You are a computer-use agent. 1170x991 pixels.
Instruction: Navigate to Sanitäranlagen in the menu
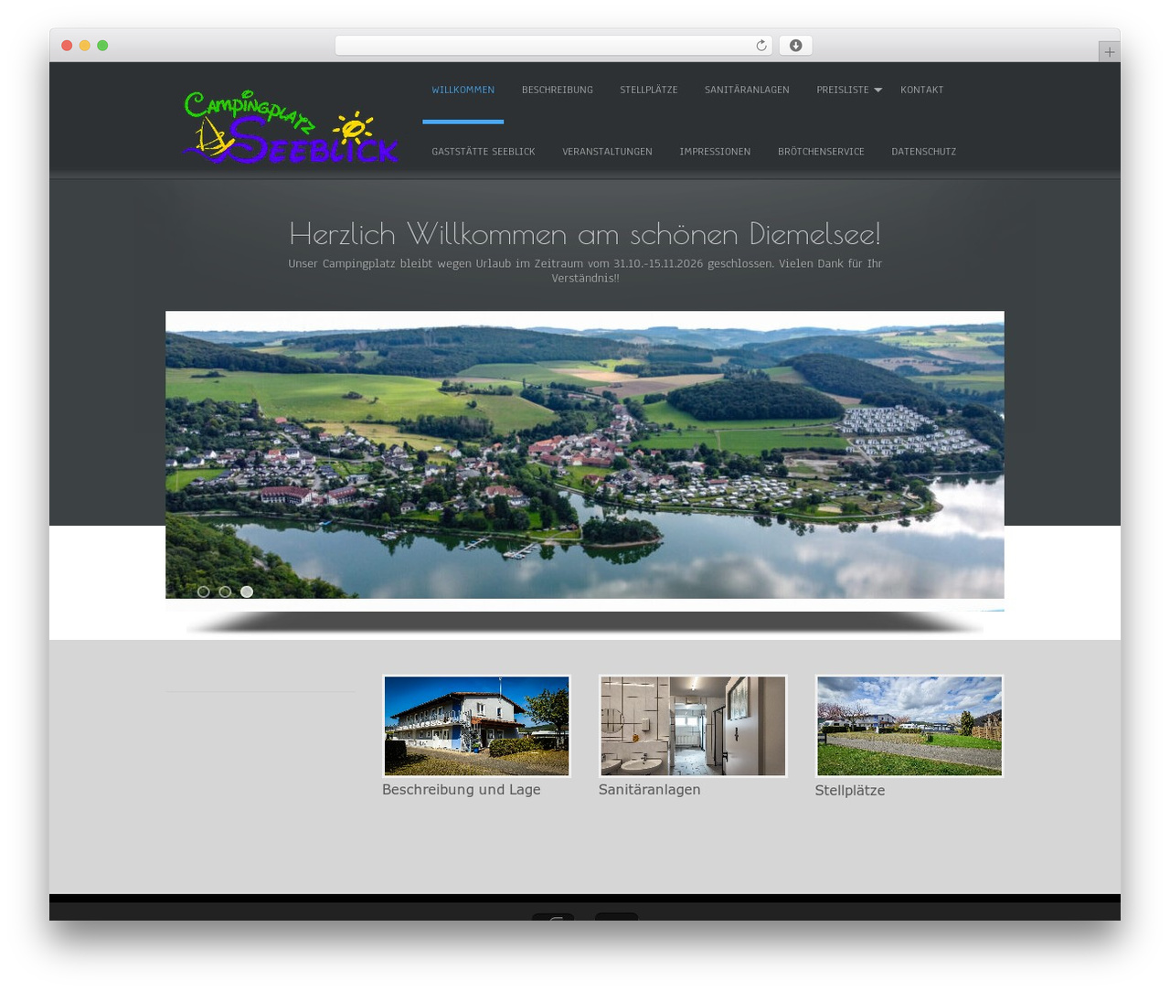747,90
